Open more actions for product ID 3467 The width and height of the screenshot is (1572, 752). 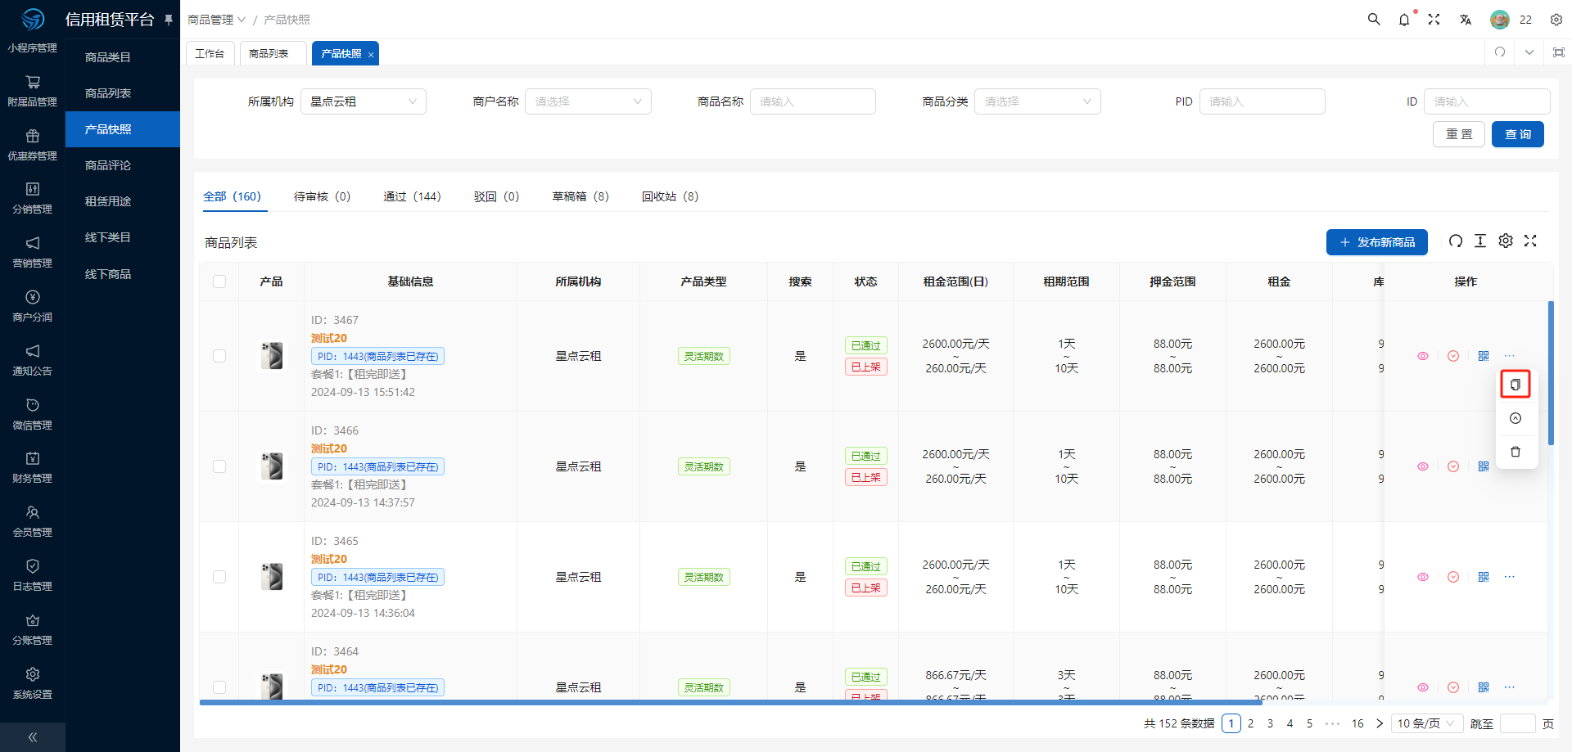[x=1510, y=356]
